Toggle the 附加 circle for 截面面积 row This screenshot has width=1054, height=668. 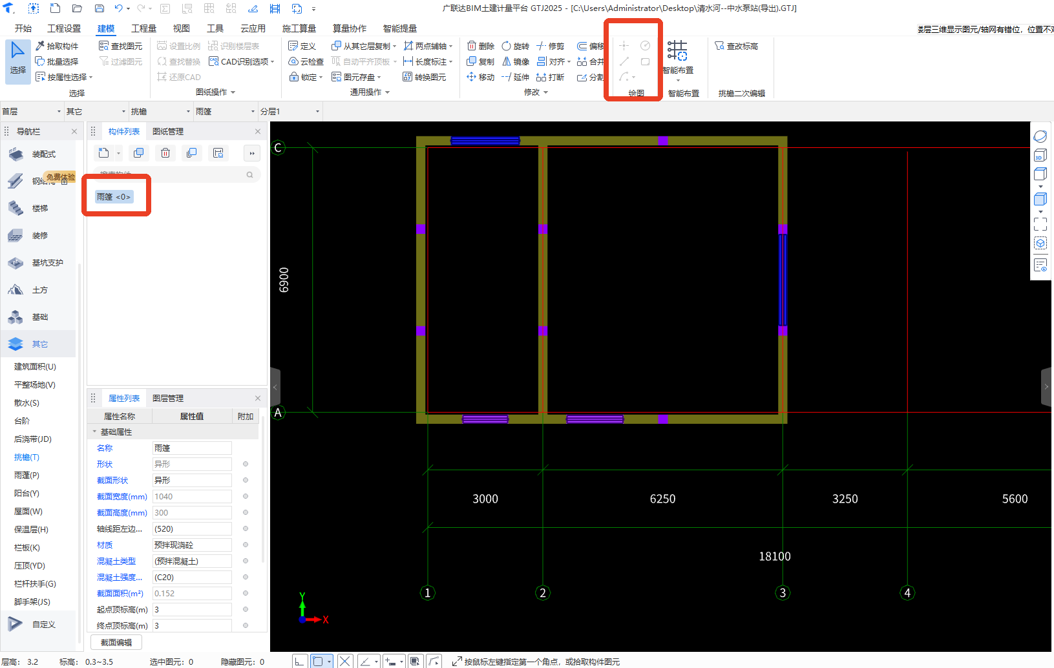pyautogui.click(x=246, y=593)
